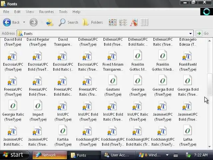Image resolution: width=213 pixels, height=160 pixels.
Task: Click the "DilleniaUPC Bold Italic" label
Action: [x=138, y=42]
